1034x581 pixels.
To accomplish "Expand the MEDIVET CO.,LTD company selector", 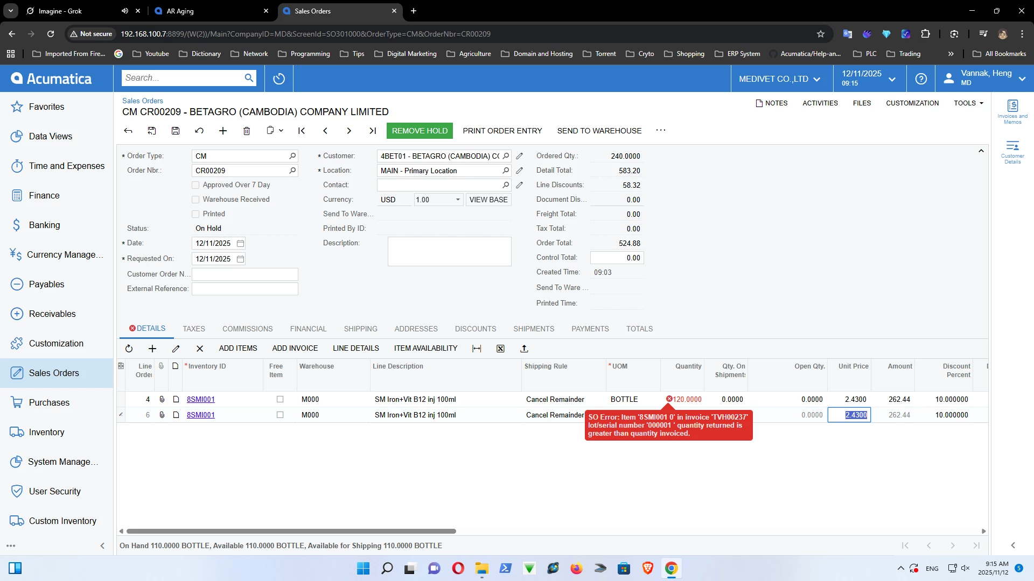I will point(779,79).
